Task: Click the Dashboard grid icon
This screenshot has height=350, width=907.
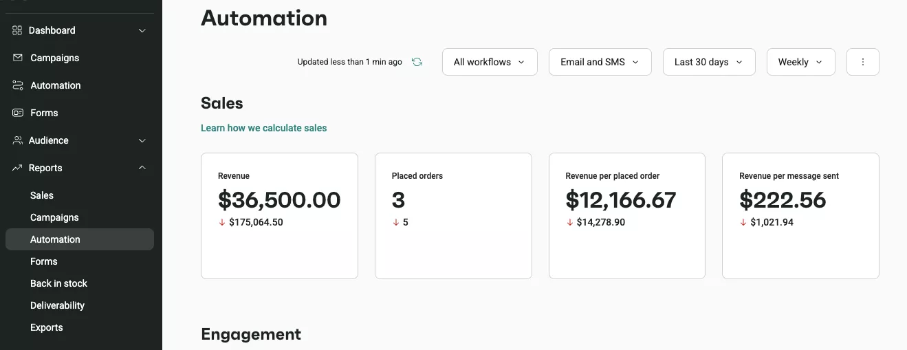Action: [17, 30]
